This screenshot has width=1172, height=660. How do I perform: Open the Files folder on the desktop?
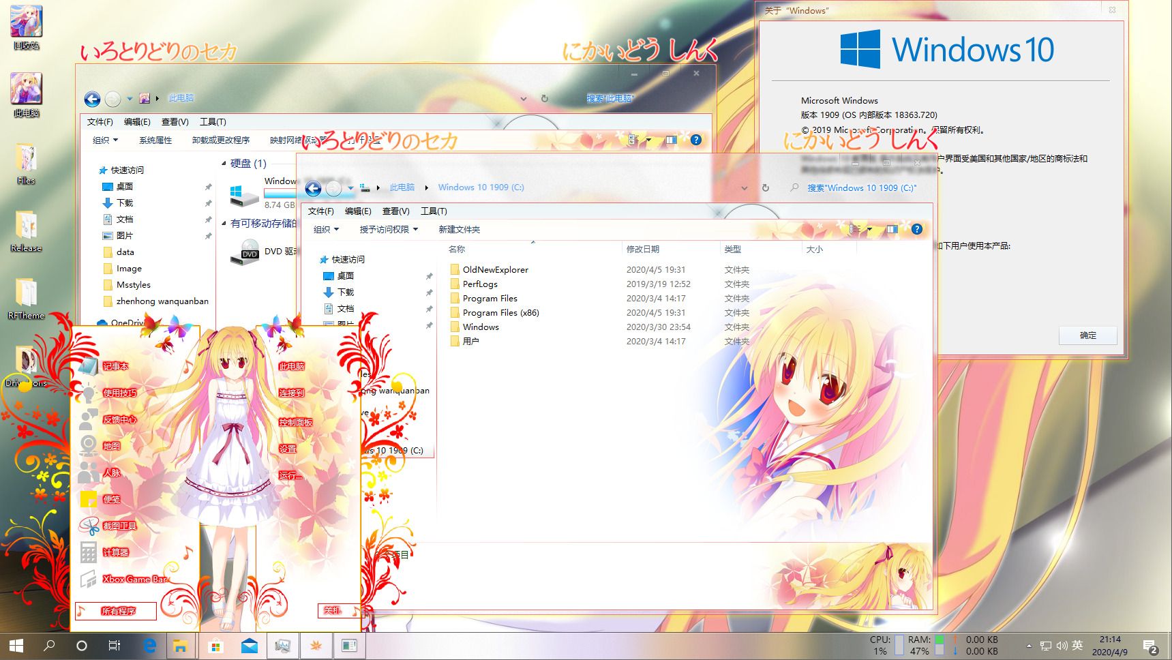point(26,164)
